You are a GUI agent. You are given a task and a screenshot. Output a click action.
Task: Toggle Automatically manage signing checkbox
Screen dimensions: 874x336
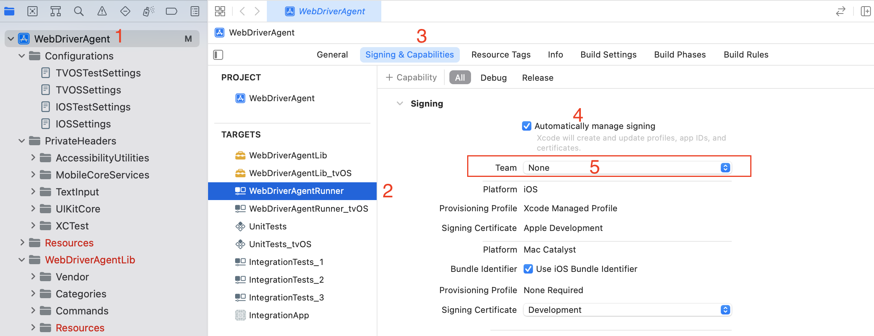[527, 126]
